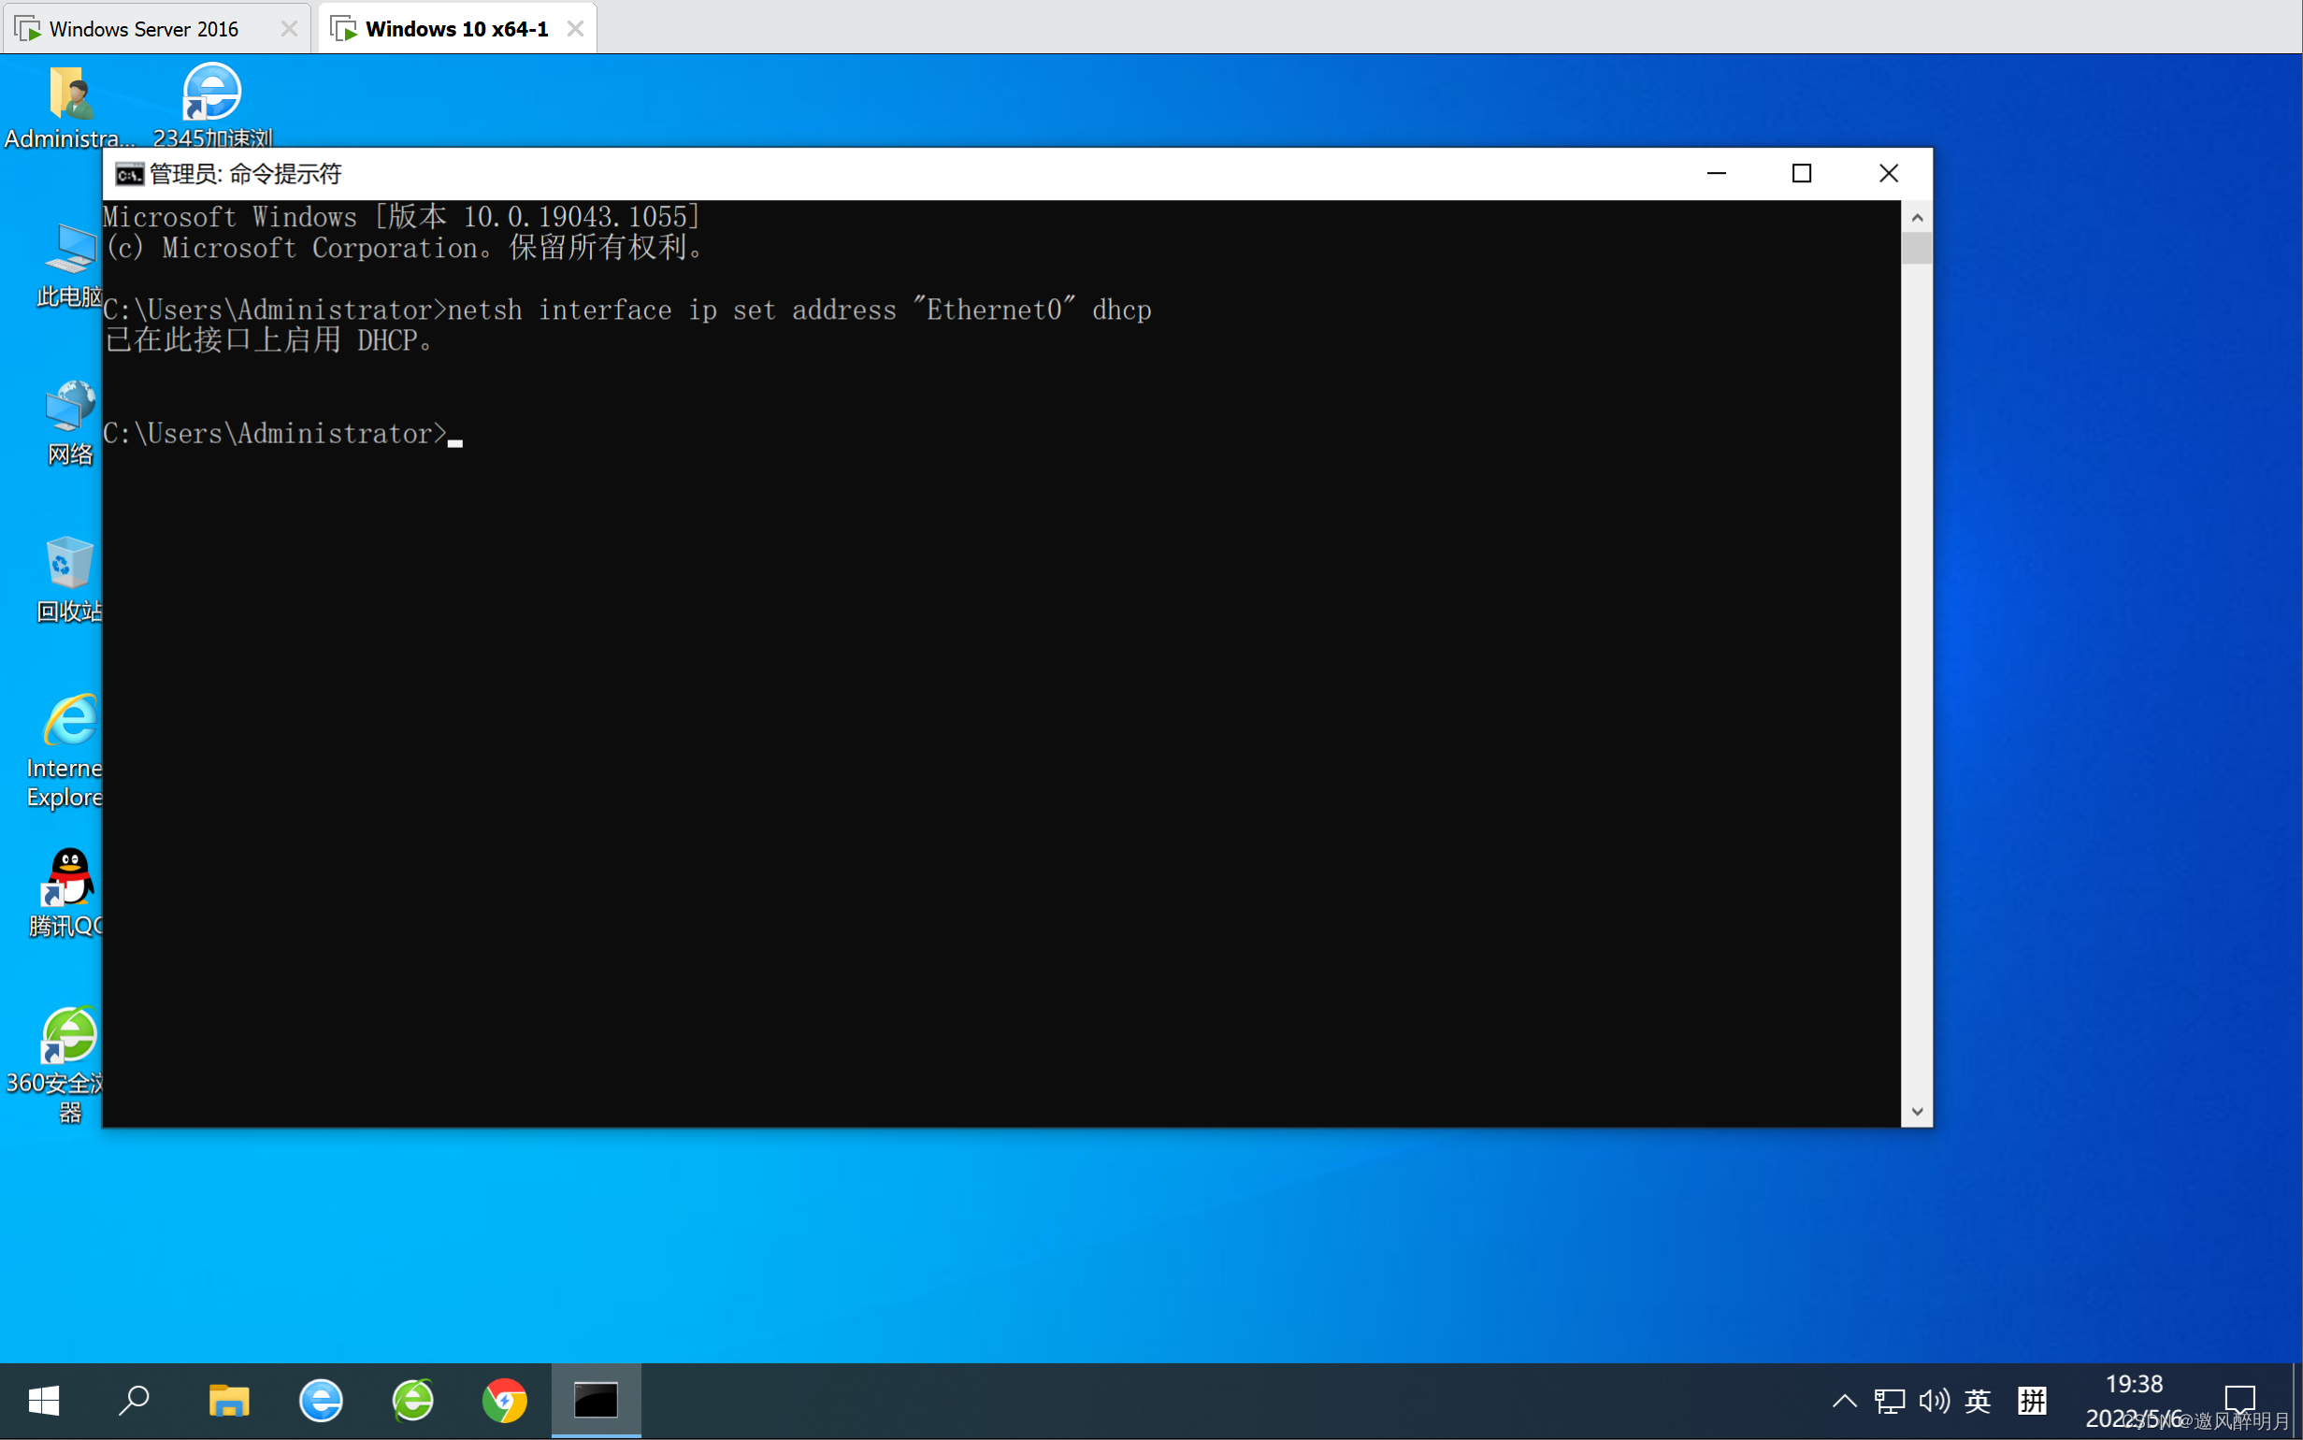The width and height of the screenshot is (2303, 1440).
Task: Click the scrollbar up arrow in console
Action: tap(1917, 218)
